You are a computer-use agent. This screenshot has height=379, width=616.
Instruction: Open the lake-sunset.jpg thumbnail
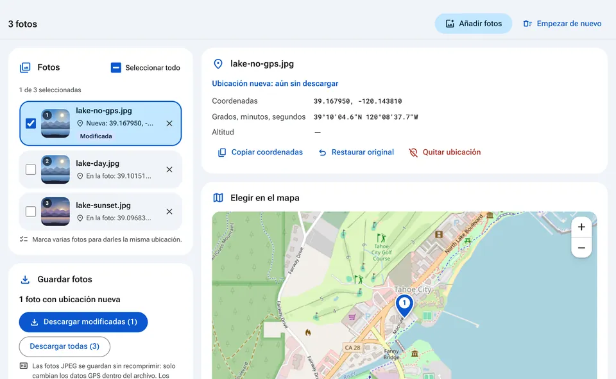55,212
